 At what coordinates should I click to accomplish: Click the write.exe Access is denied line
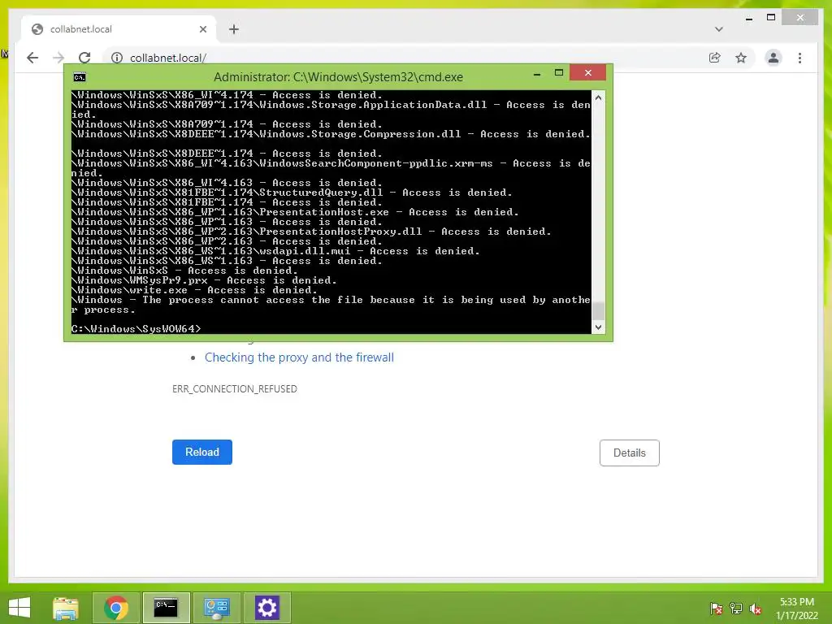pos(195,290)
